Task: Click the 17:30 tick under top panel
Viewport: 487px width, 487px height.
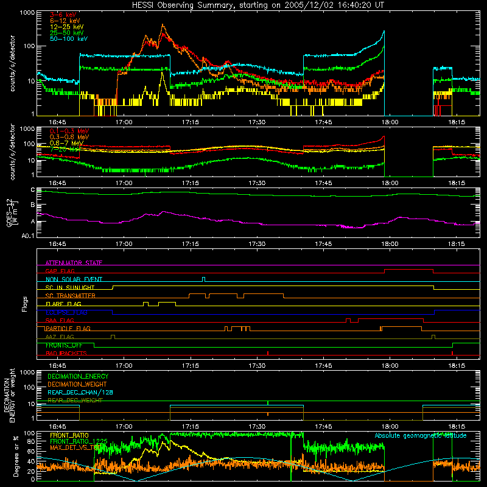Action: [257, 122]
